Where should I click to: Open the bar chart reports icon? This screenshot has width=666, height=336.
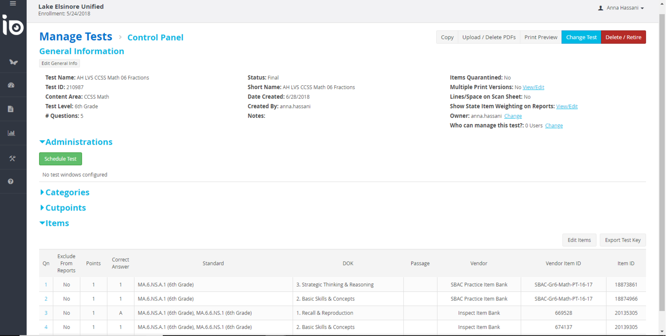tap(11, 133)
